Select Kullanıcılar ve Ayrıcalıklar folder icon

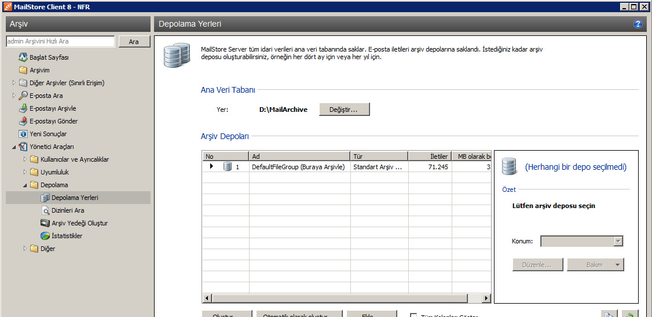coord(34,159)
